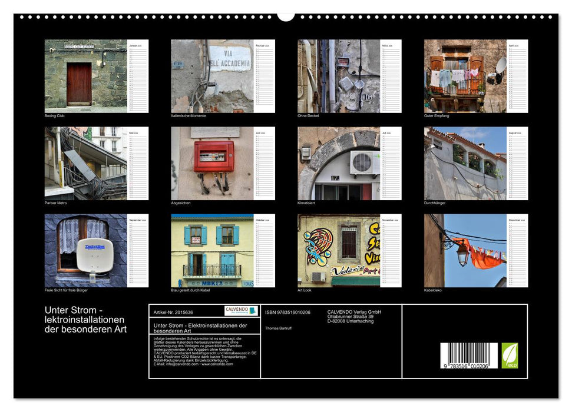Click the large Unter Strom title text
The height and width of the screenshot is (412, 572).
point(85,319)
